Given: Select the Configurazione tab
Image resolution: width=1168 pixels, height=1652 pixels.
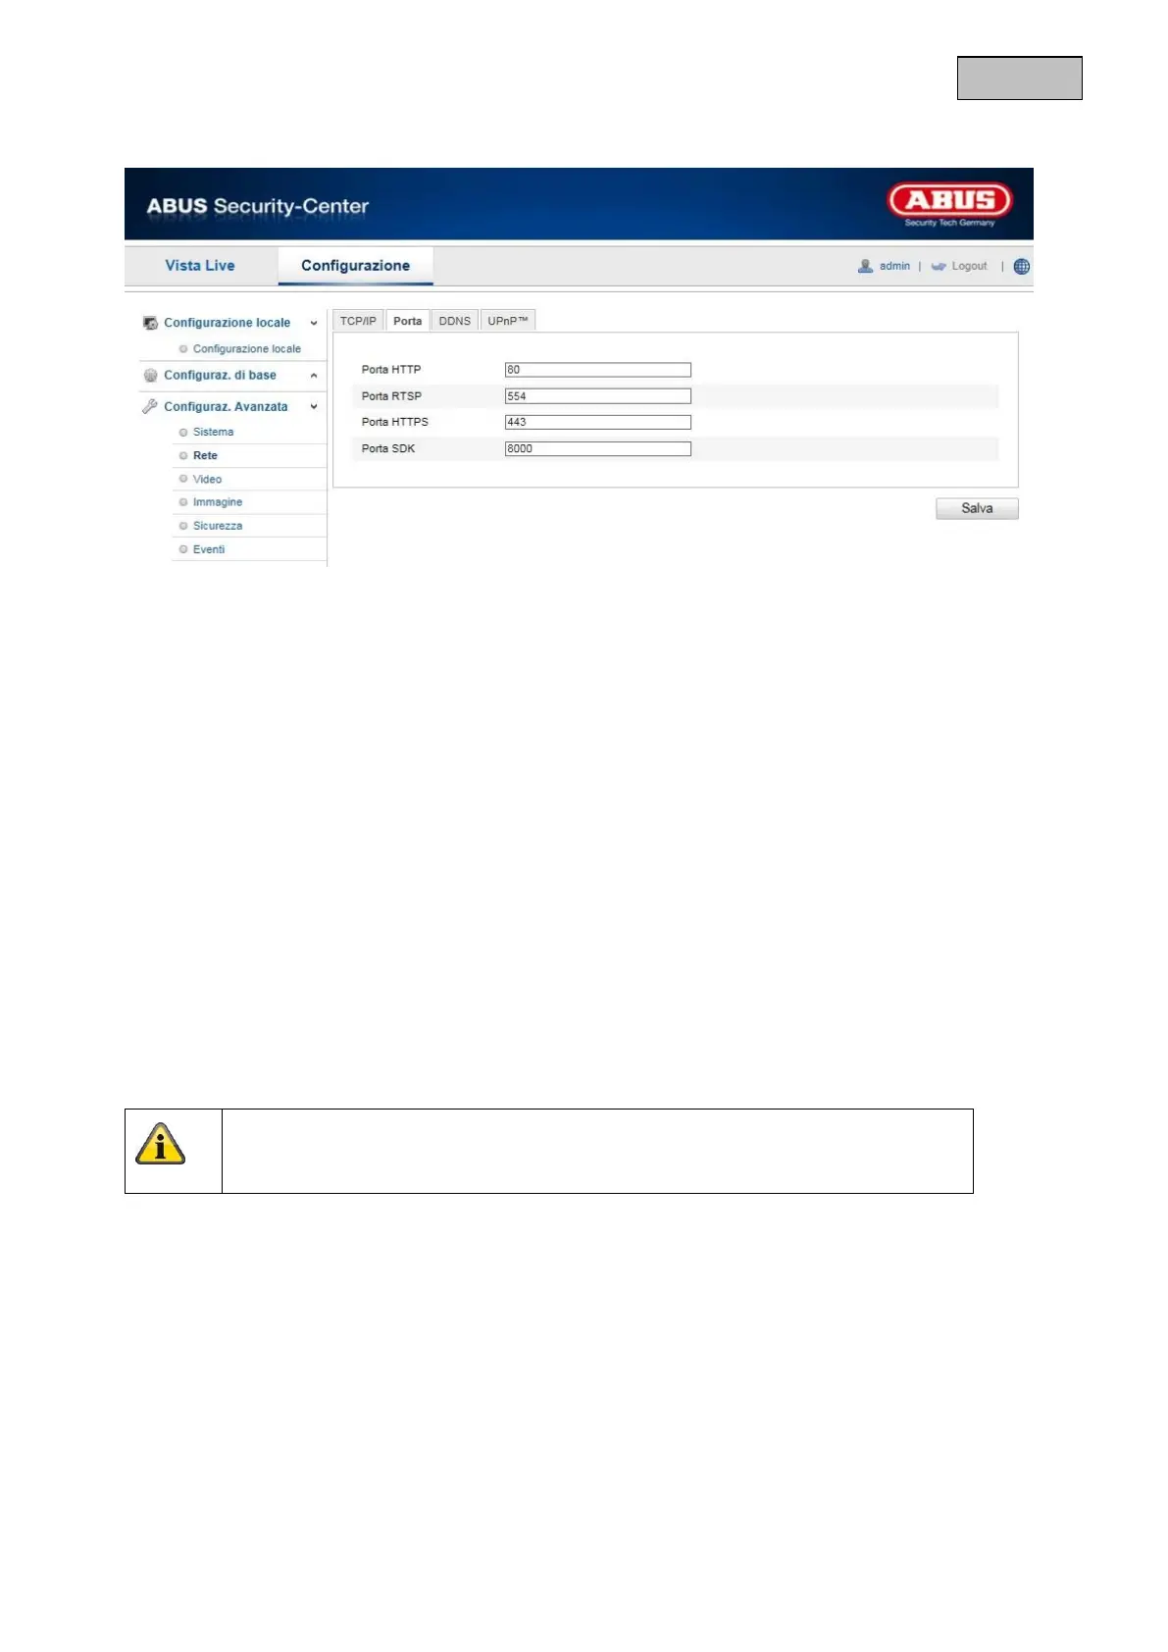Looking at the screenshot, I should coord(355,266).
